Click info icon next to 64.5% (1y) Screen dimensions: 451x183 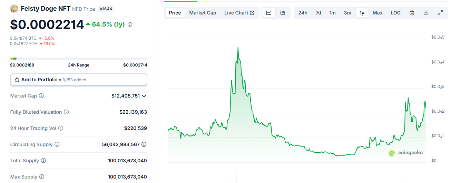coord(130,25)
